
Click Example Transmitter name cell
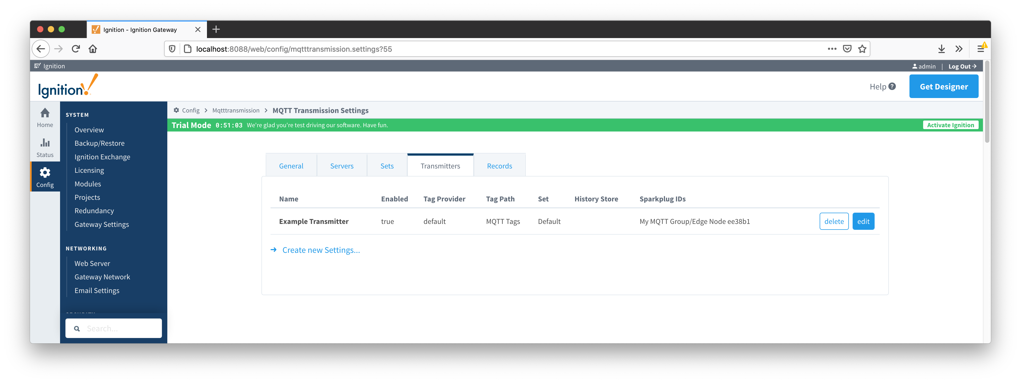click(313, 221)
